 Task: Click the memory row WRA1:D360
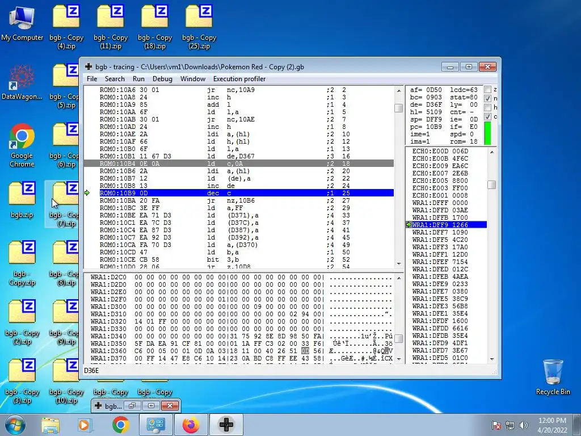[x=242, y=351]
